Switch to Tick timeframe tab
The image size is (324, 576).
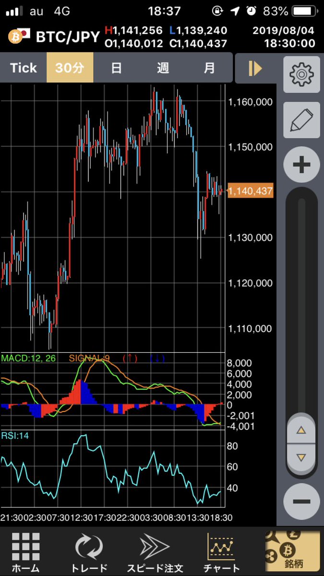pos(23,68)
